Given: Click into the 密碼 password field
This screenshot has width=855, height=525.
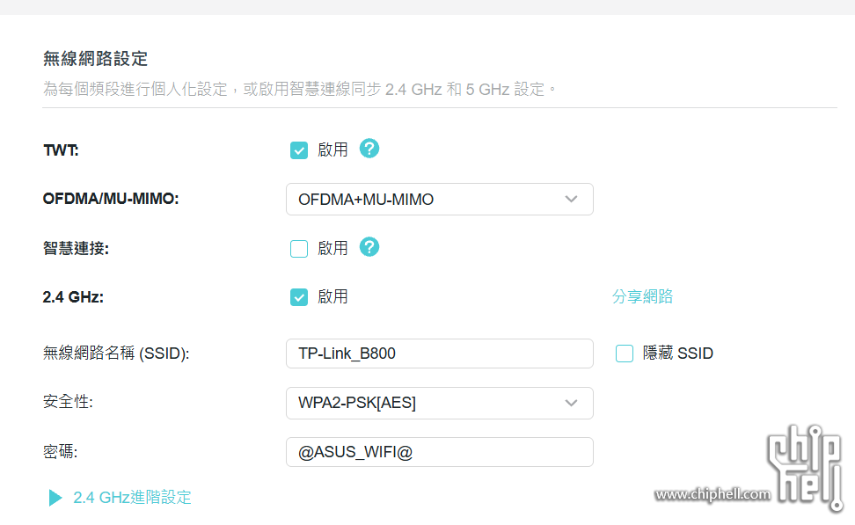Looking at the screenshot, I should [x=439, y=452].
